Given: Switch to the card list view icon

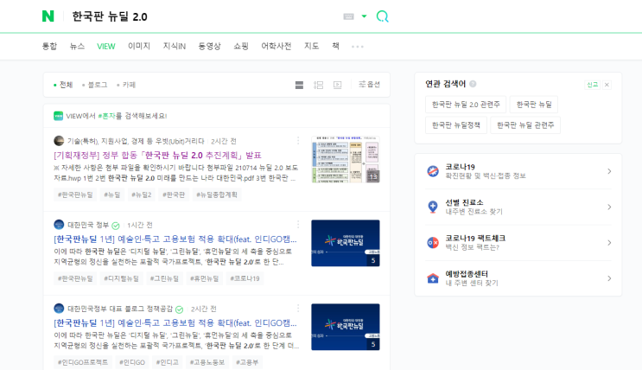Looking at the screenshot, I should (x=299, y=85).
